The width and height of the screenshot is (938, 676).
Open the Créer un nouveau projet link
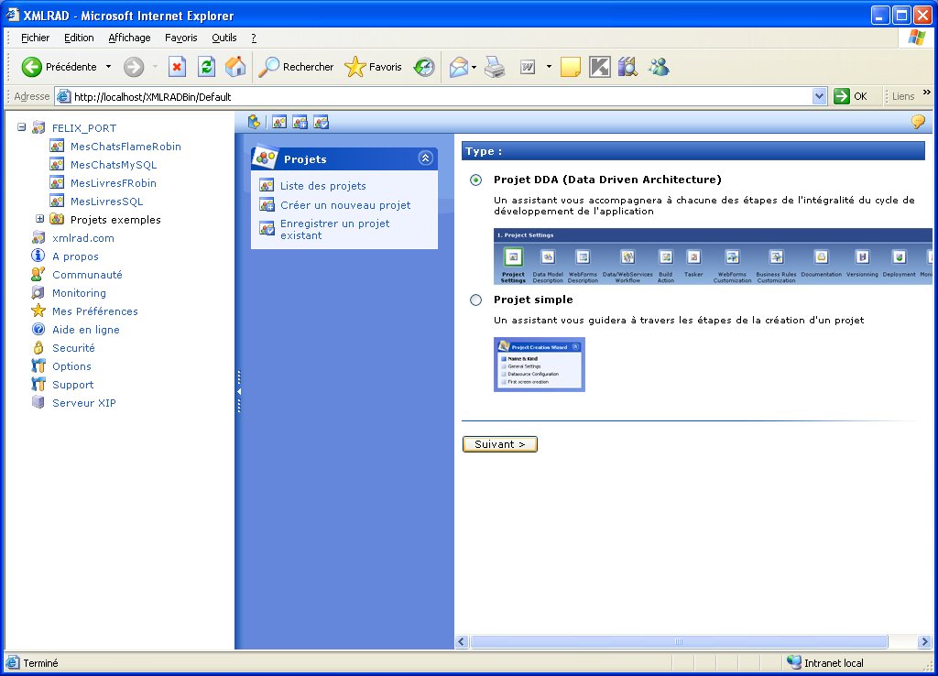tap(345, 205)
